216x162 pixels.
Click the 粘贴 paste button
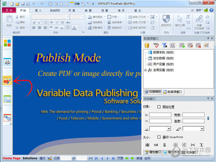tap(9, 21)
